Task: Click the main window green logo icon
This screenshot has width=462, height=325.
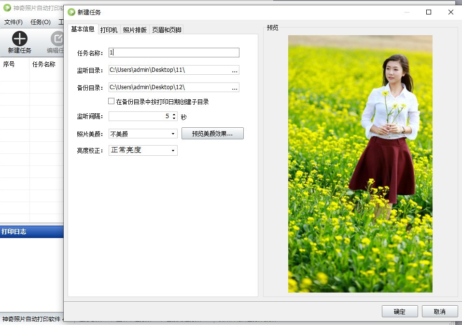Action: 7,8
